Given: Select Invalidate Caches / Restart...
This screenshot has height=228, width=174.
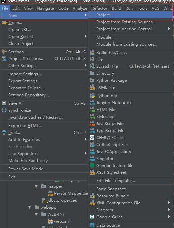Looking at the screenshot, I should click(44, 117).
